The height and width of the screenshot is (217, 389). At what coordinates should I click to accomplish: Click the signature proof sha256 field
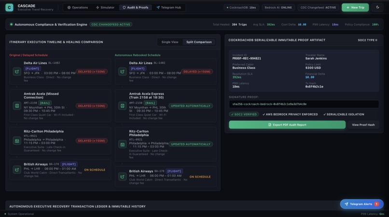[304, 104]
